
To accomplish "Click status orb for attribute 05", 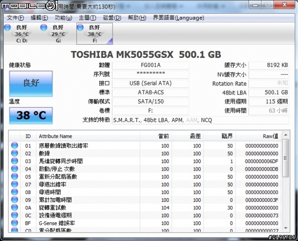I will click(x=14, y=177).
